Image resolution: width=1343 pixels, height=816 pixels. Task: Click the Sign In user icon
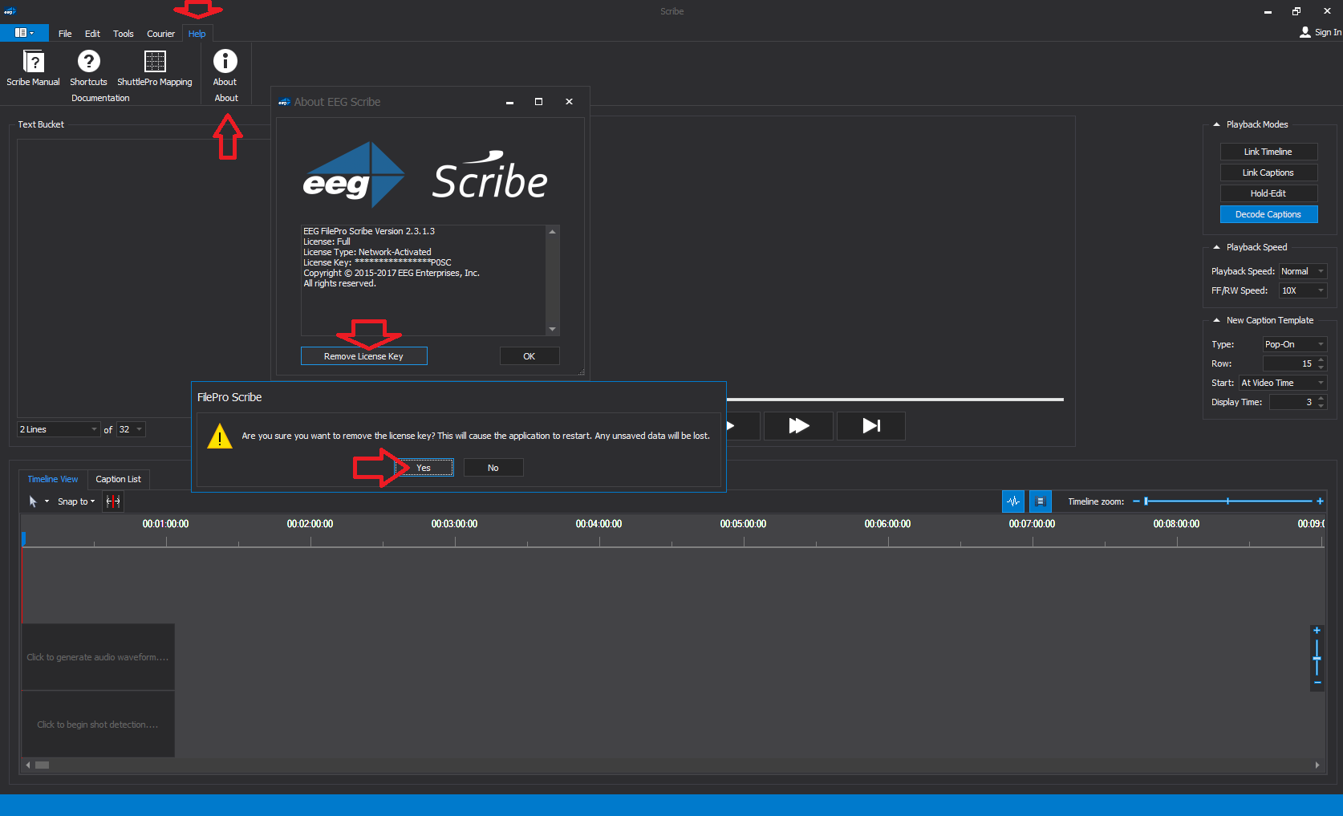tap(1305, 32)
